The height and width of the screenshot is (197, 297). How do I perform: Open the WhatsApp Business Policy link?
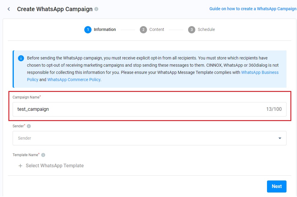(x=260, y=72)
